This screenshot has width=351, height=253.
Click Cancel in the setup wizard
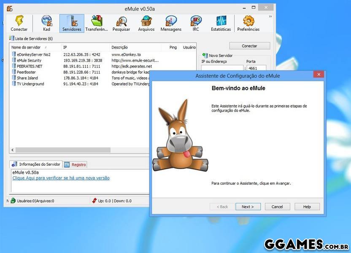coord(277,207)
